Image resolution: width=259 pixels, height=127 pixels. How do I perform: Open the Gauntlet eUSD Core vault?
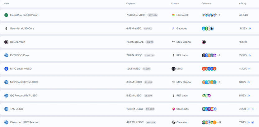coord(22,29)
